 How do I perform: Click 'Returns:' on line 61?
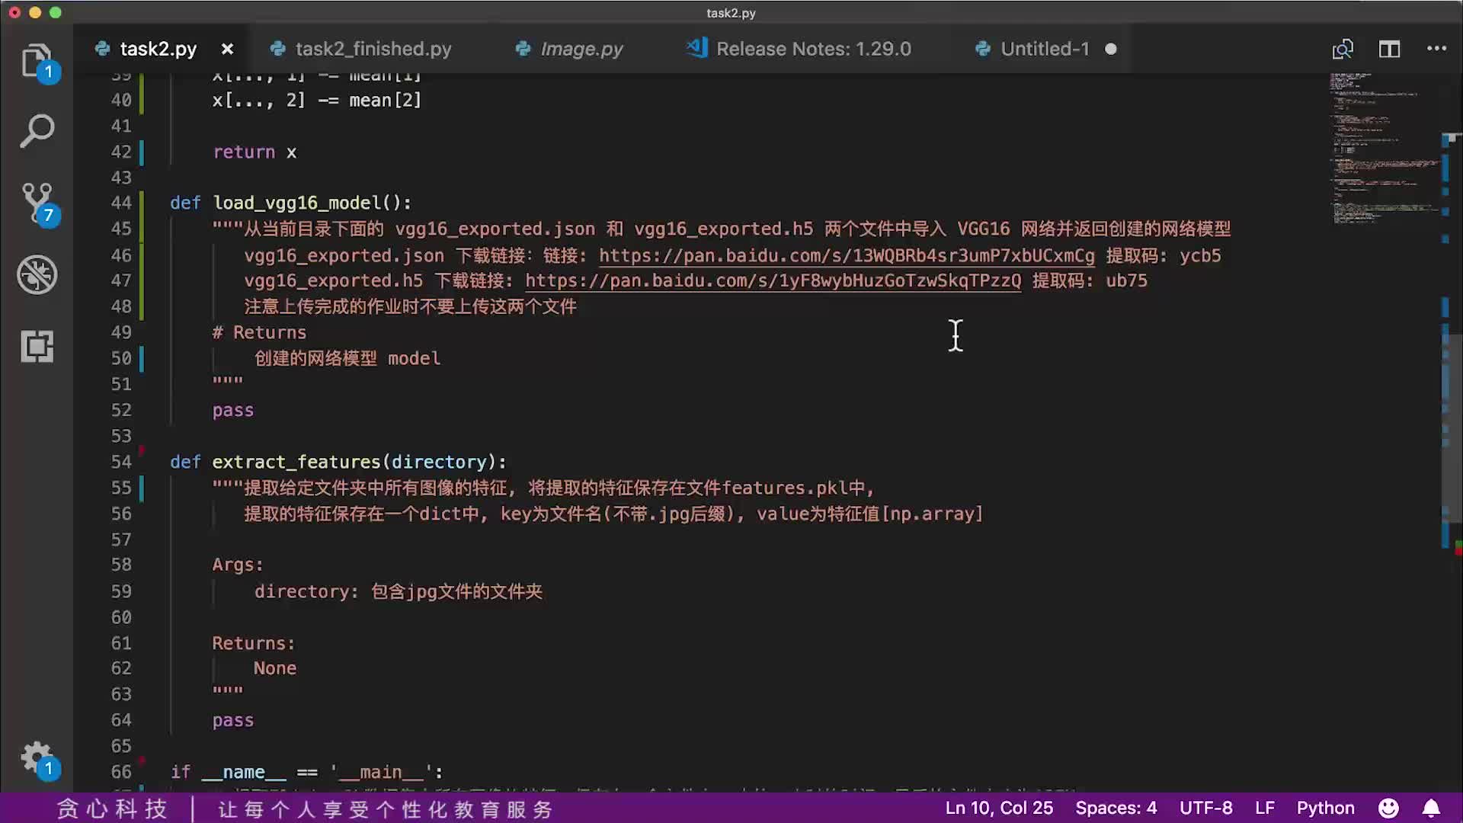(253, 643)
